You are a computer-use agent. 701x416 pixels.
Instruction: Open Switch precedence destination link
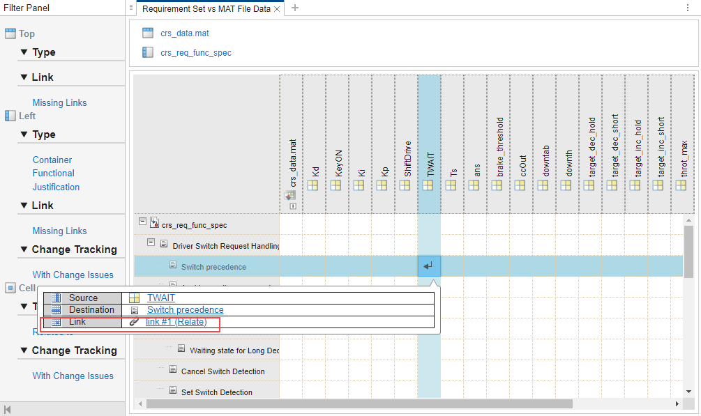click(185, 310)
